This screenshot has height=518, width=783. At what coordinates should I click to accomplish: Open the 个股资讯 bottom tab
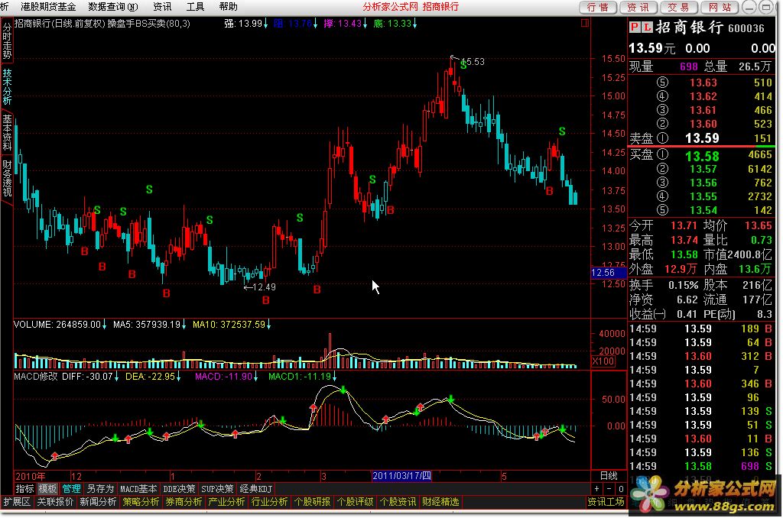click(x=398, y=502)
